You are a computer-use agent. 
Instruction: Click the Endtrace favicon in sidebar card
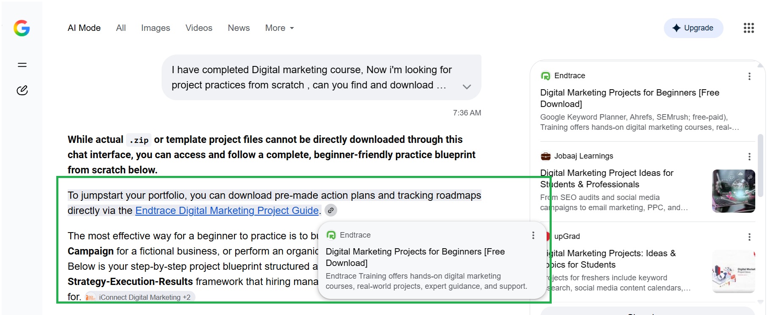pyautogui.click(x=546, y=76)
